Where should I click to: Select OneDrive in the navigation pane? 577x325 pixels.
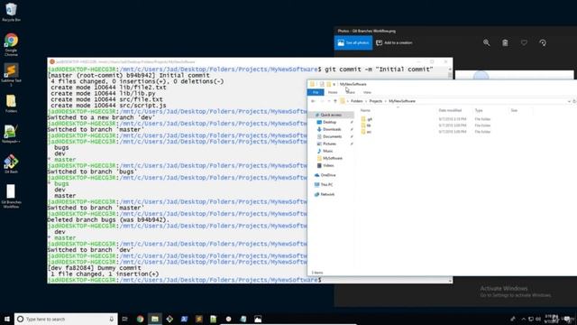click(327, 175)
